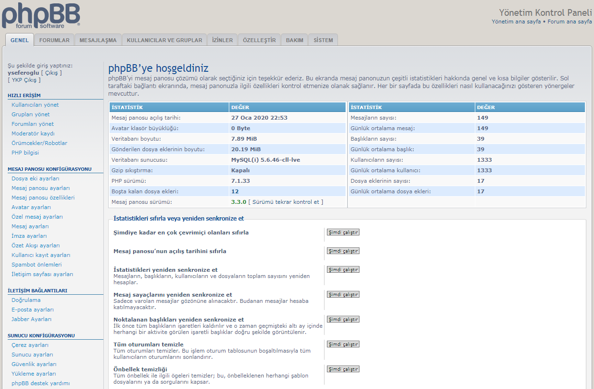The width and height of the screenshot is (594, 389).
Task: Click İletişim sayfası ayarları link
Action: point(43,274)
